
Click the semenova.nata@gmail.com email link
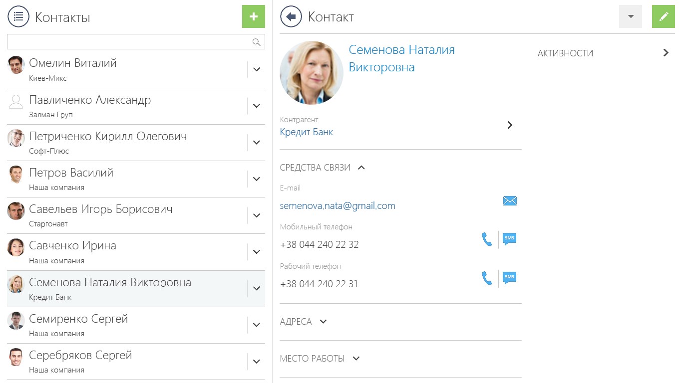[x=338, y=205]
